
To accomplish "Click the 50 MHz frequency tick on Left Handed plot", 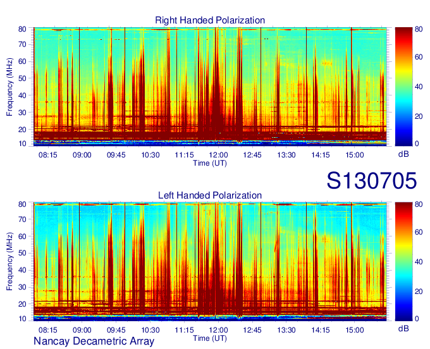I will [x=22, y=253].
